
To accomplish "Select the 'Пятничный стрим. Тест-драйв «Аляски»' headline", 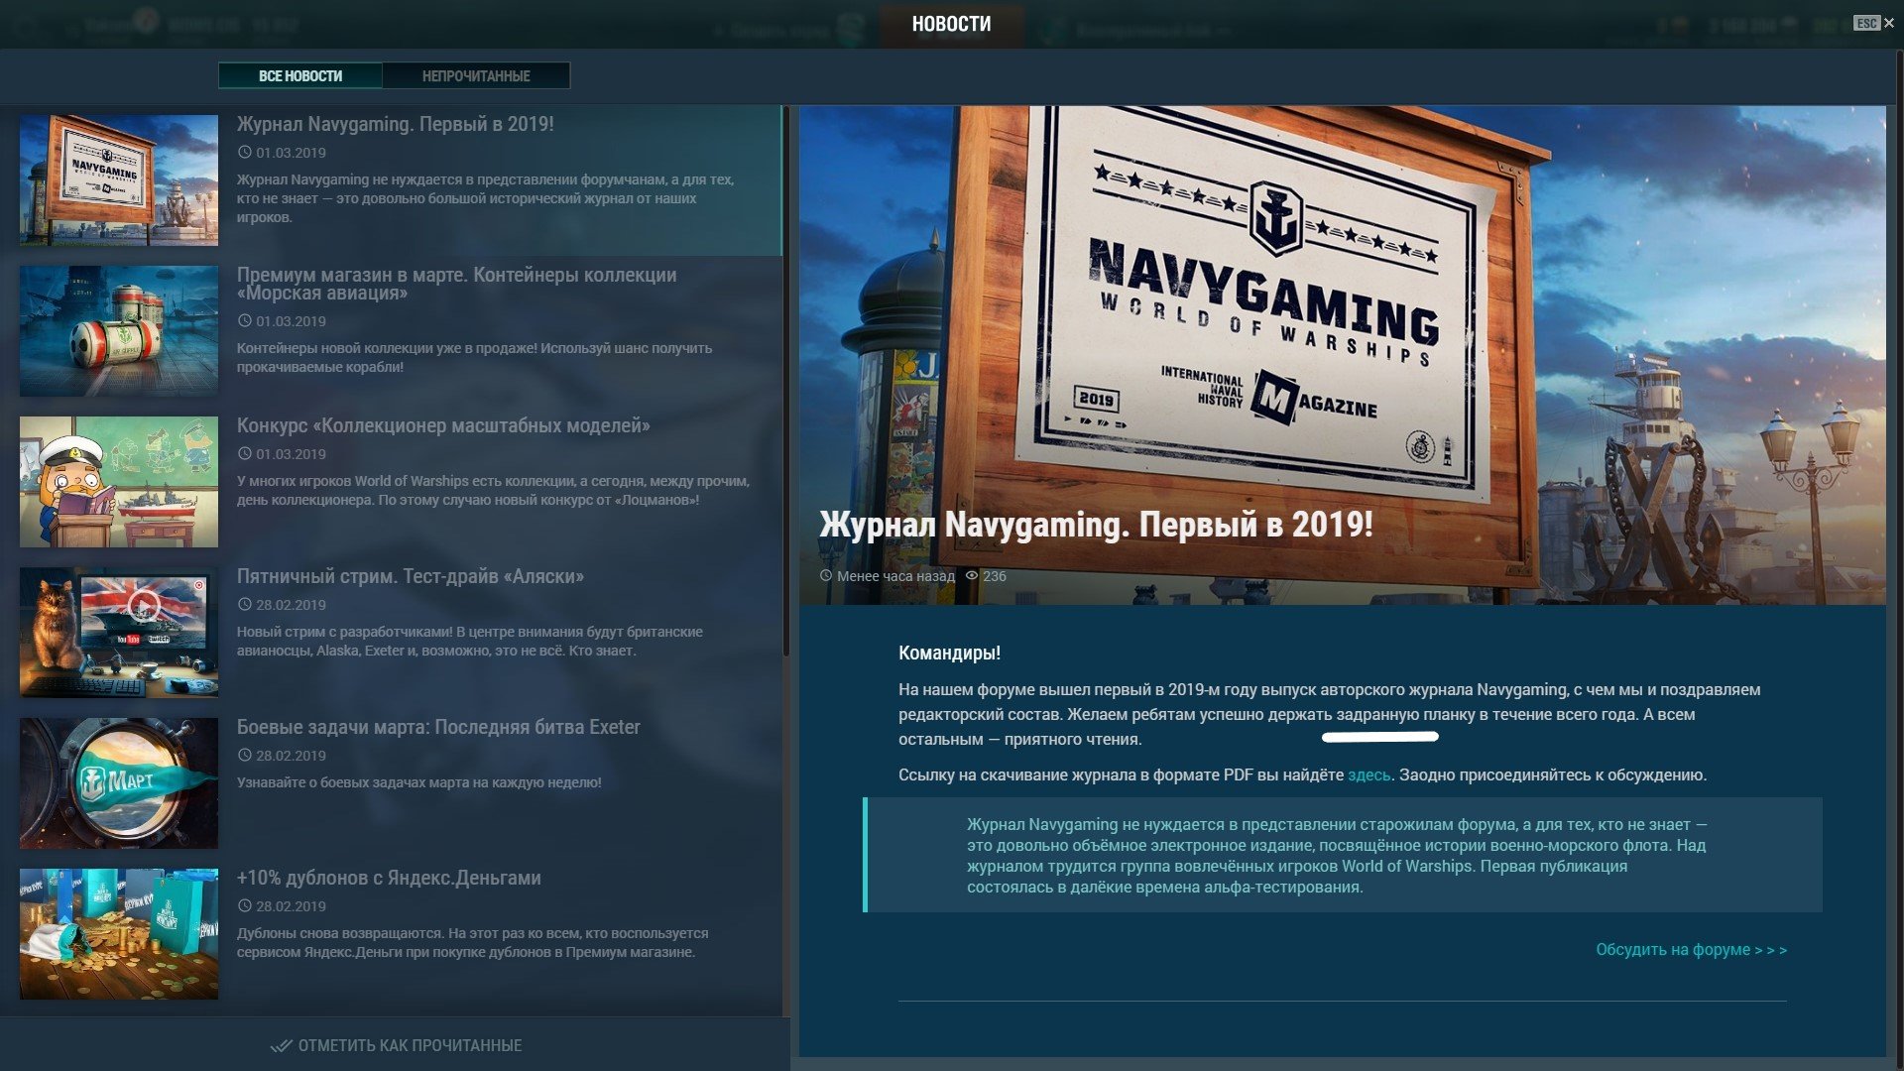I will [411, 576].
